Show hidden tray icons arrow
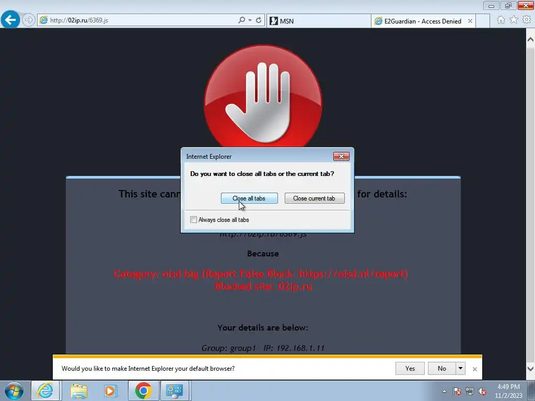This screenshot has width=535, height=401. pos(444,391)
